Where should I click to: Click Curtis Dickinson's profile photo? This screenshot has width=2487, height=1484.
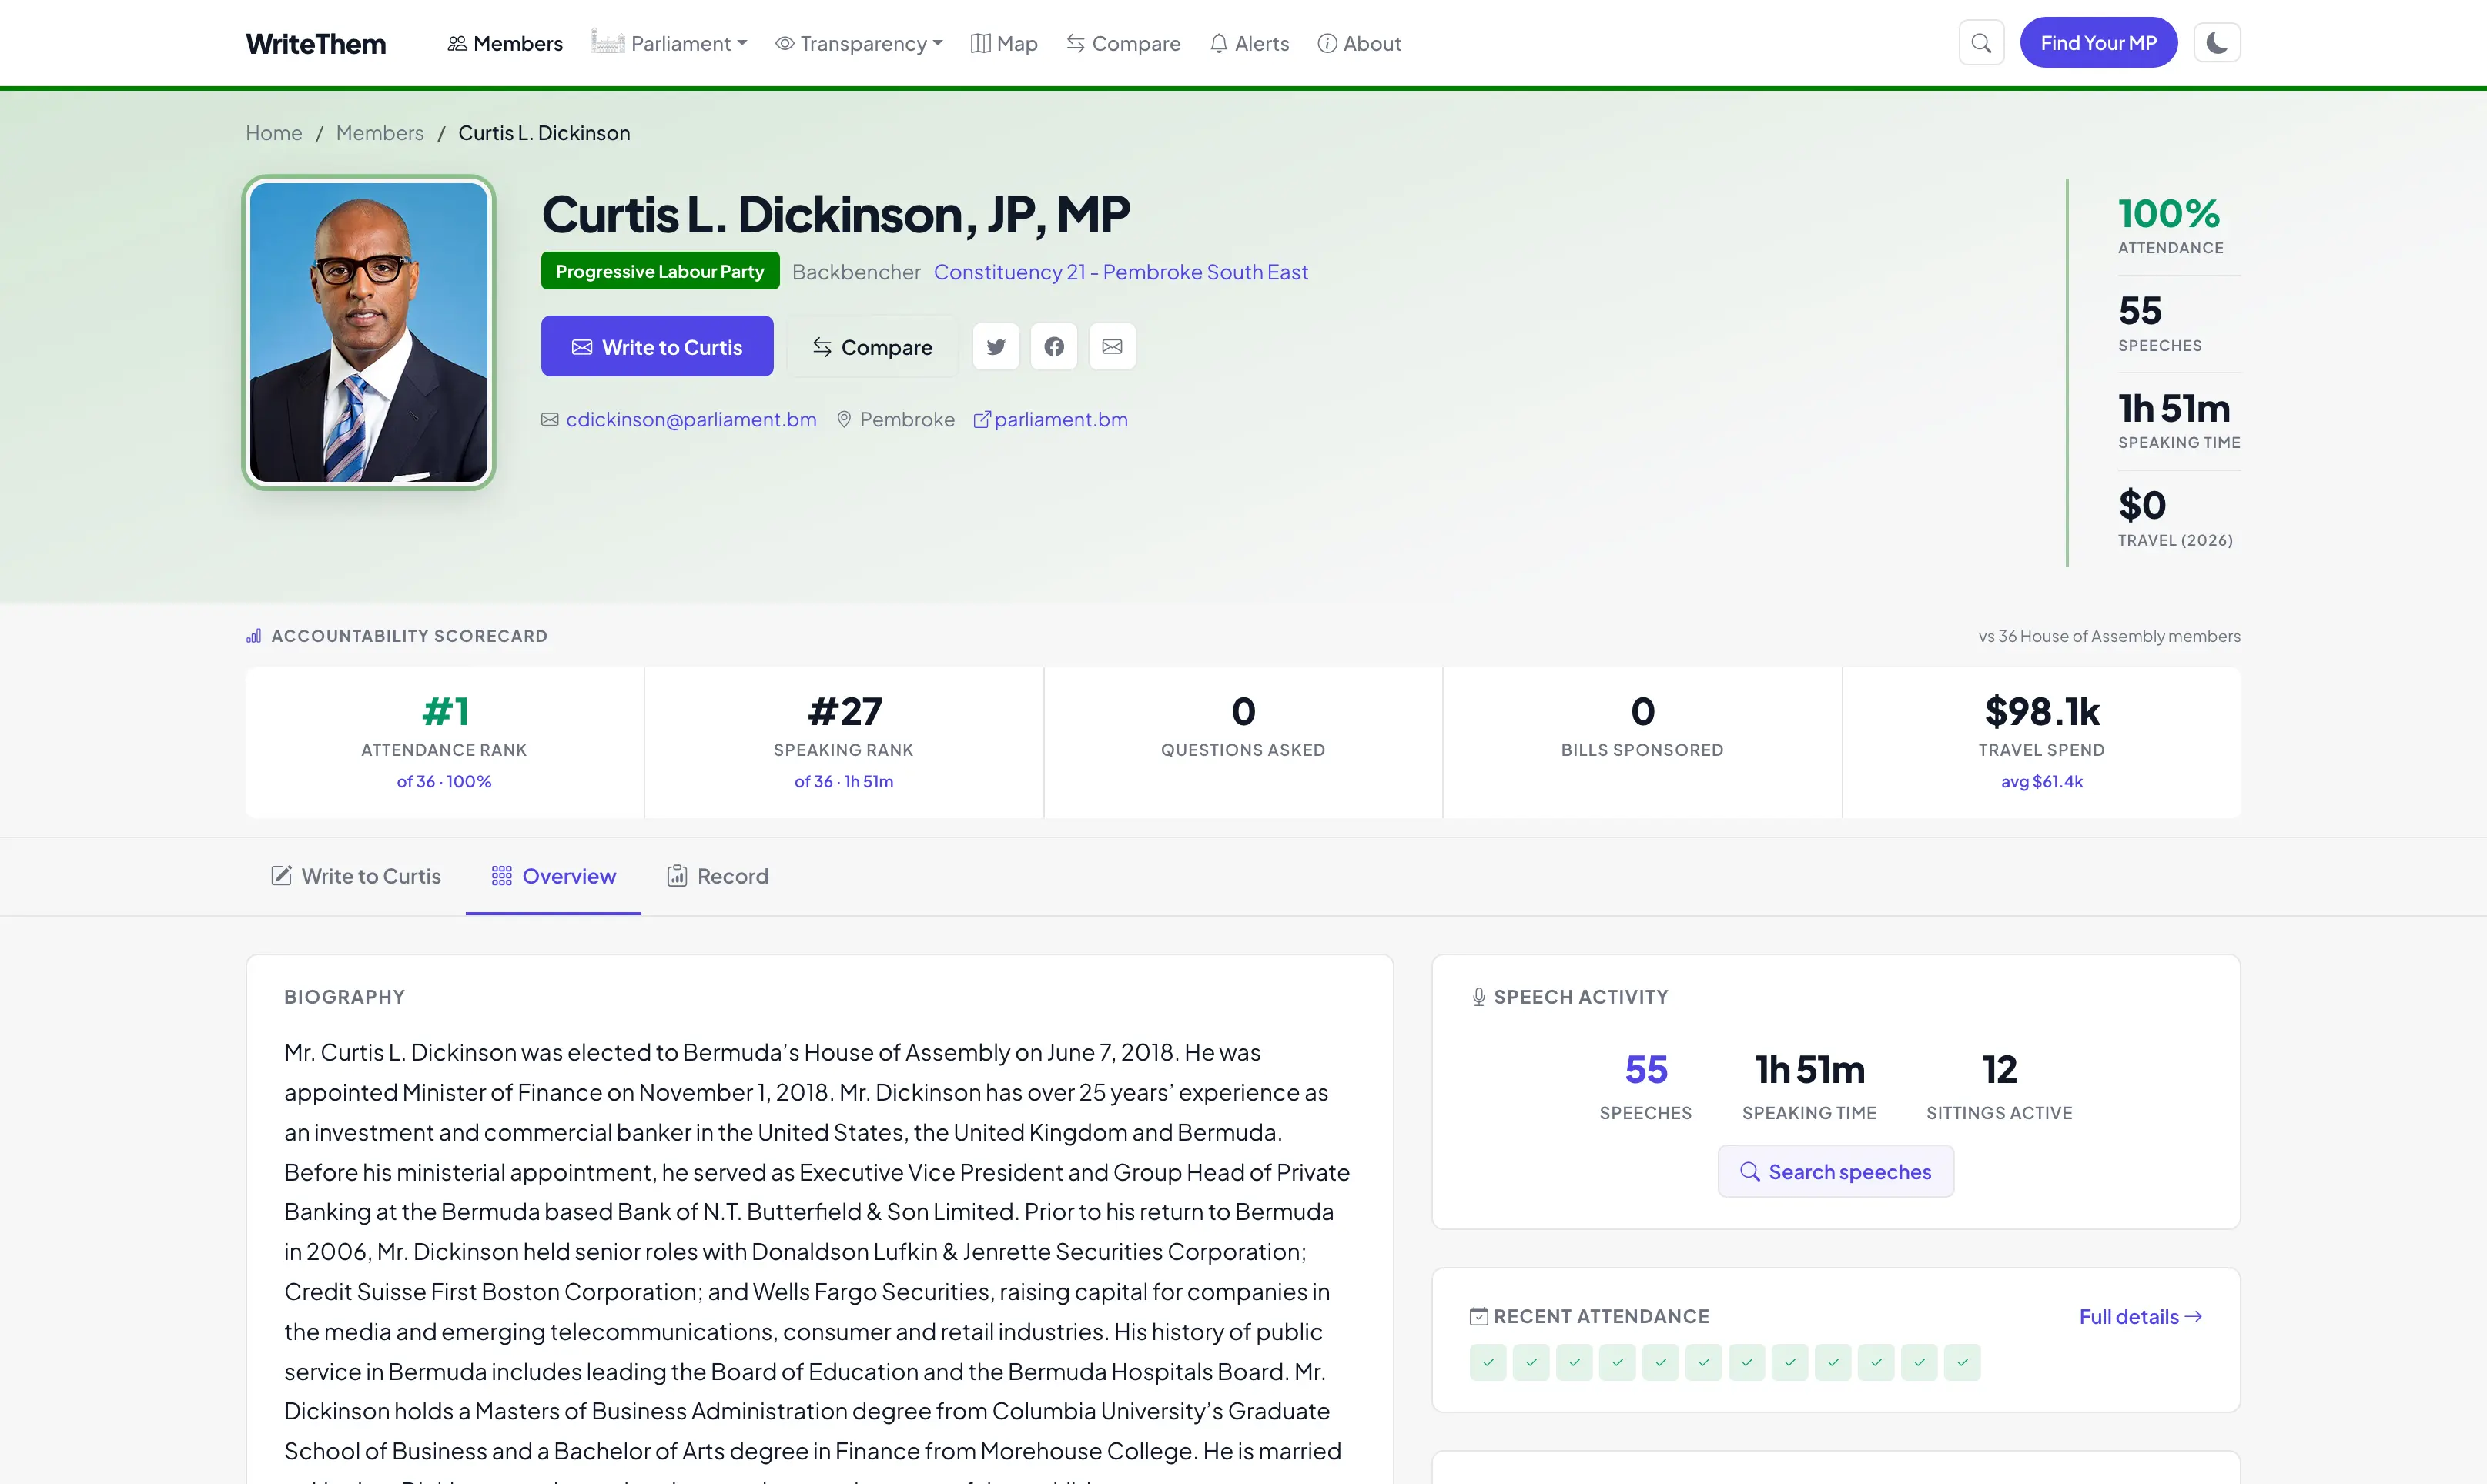[369, 333]
